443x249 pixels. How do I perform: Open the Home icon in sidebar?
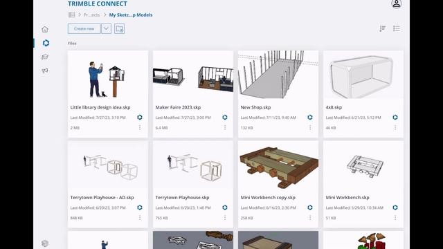tap(45, 29)
